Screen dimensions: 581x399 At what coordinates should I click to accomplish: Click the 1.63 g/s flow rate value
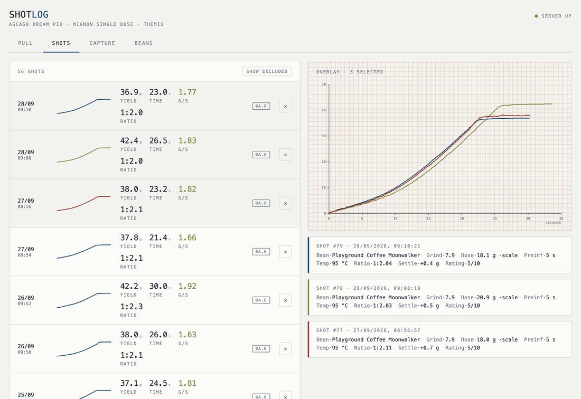click(187, 335)
